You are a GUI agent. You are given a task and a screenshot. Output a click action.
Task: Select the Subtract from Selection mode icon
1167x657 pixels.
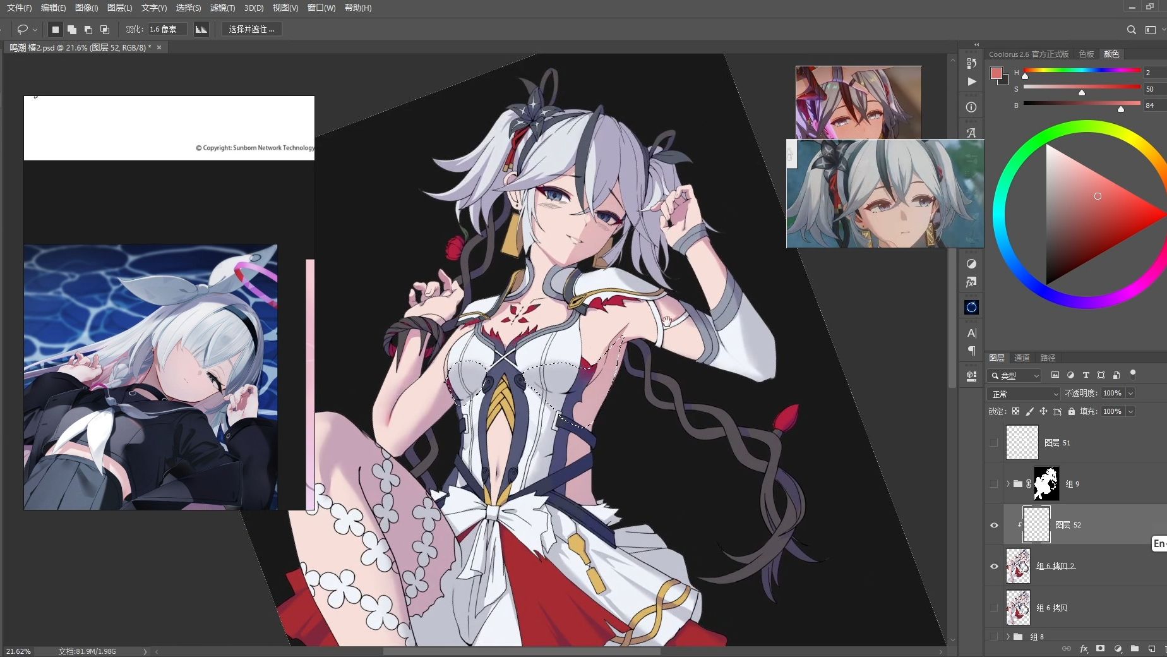[x=88, y=30]
